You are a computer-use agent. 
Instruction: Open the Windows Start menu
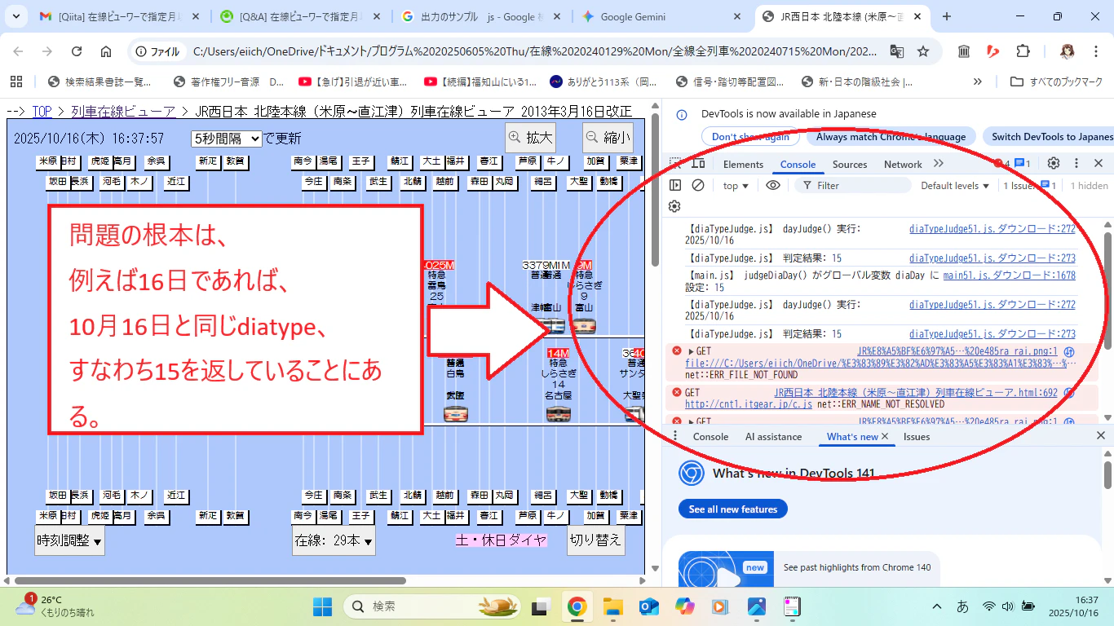[x=323, y=606]
